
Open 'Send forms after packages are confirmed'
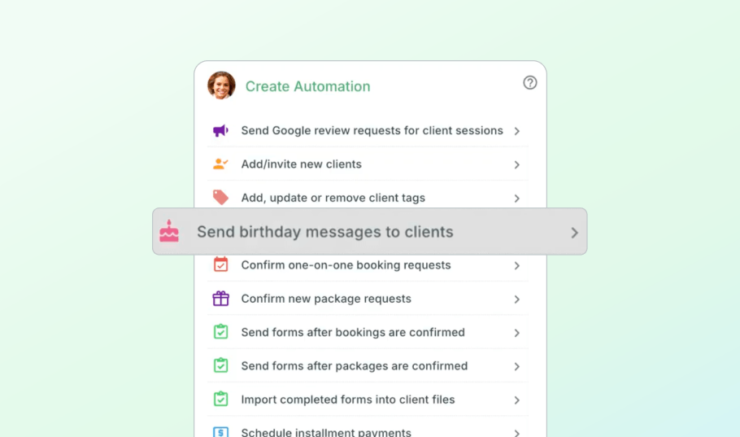[368, 365]
